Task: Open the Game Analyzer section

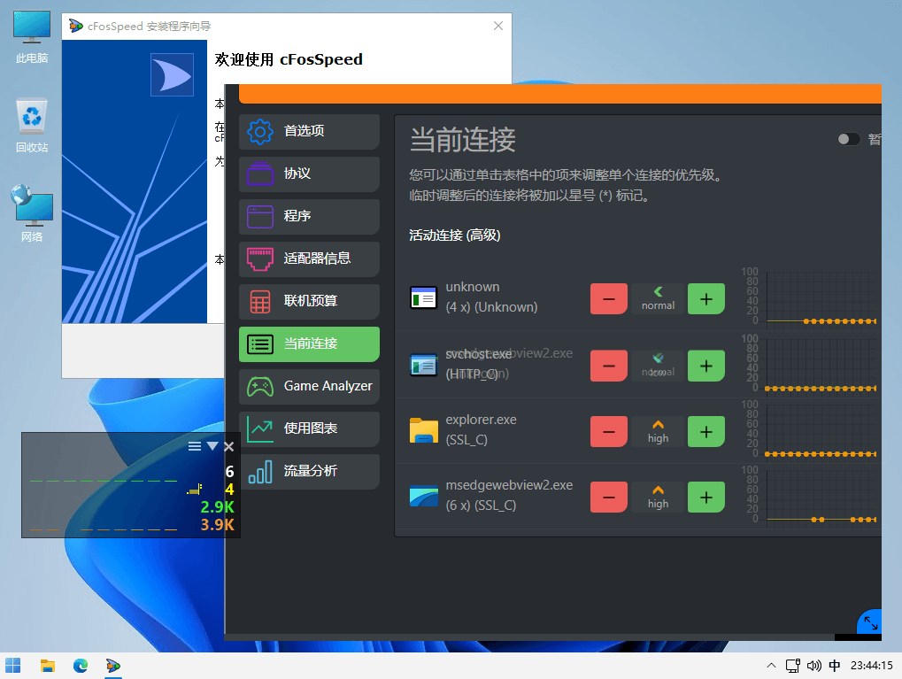Action: coord(309,386)
